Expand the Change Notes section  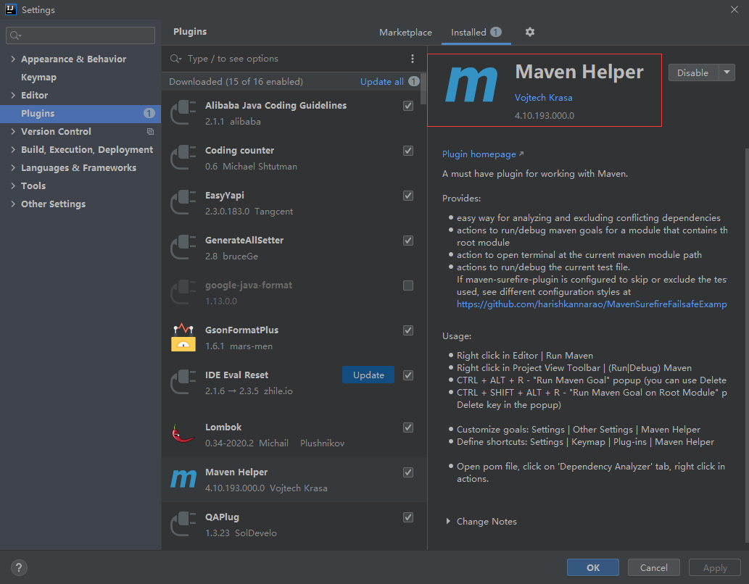point(447,521)
